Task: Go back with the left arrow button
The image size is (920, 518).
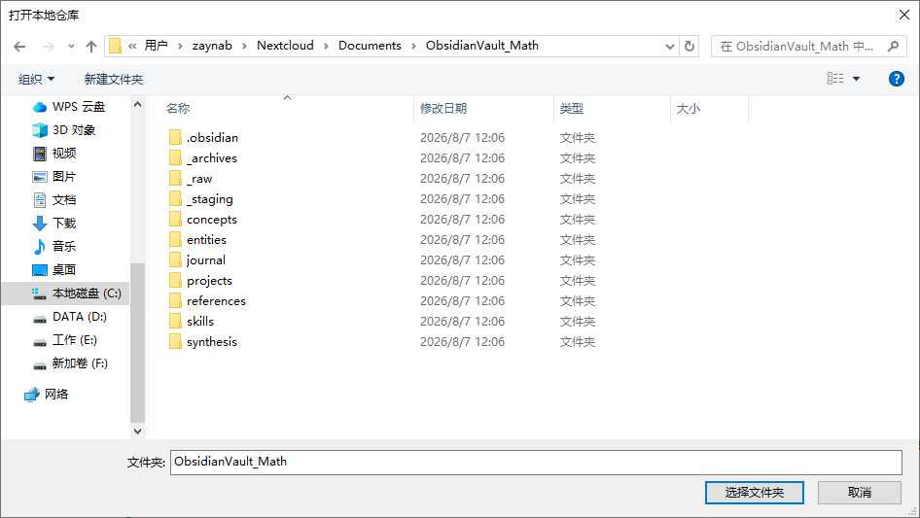Action: click(x=19, y=47)
